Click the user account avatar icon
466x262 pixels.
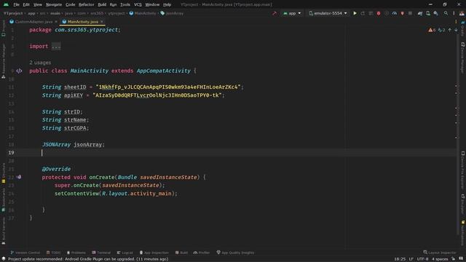pos(462,13)
